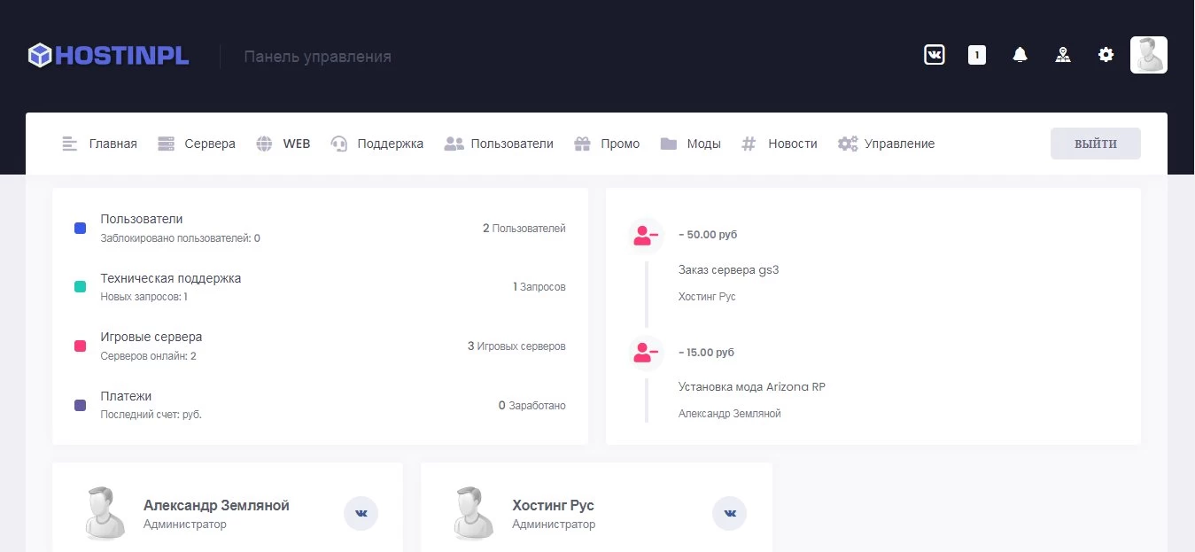
Task: Open Моды menu item
Action: coord(703,144)
